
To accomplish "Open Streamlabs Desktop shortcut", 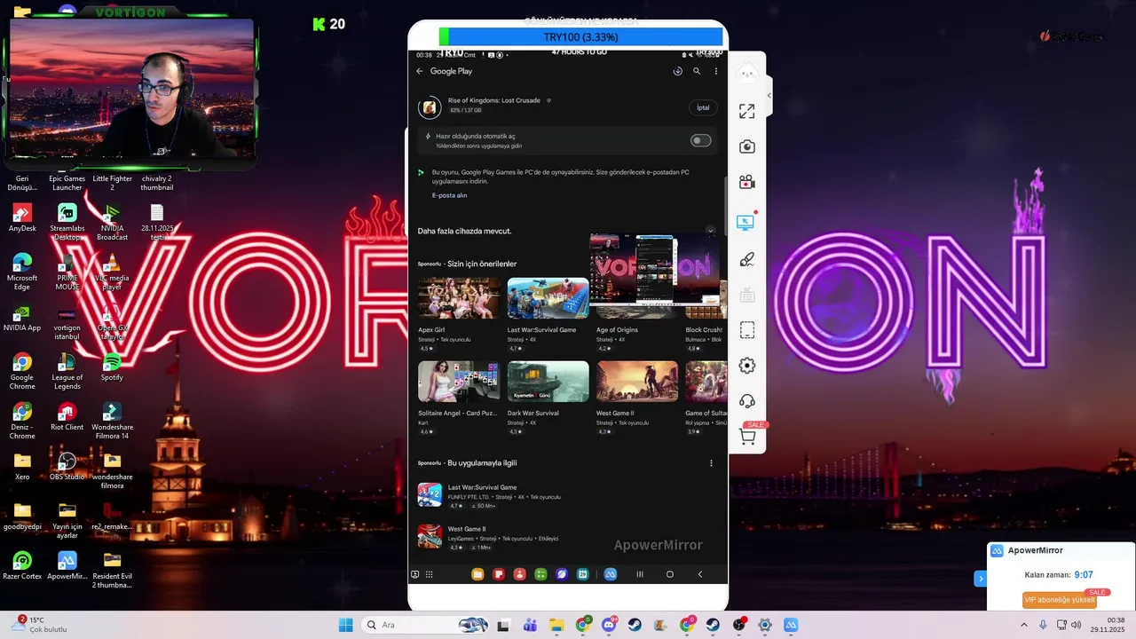I will 67,223.
